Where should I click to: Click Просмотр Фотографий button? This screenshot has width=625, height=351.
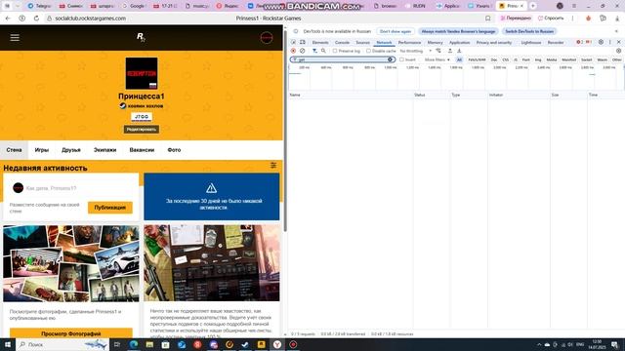coord(71,333)
